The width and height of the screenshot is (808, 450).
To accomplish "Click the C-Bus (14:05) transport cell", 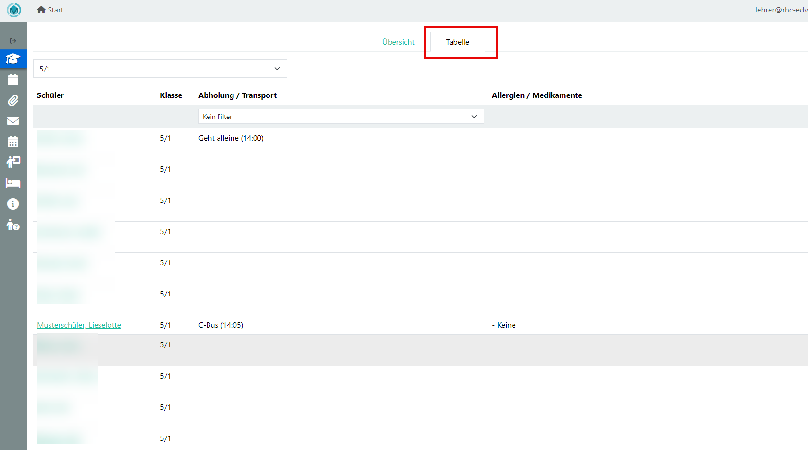I will tap(220, 325).
